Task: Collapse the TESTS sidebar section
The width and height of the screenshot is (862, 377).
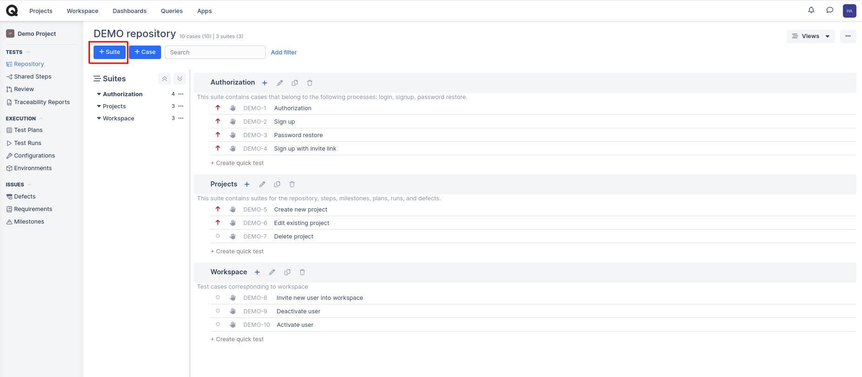Action: click(28, 52)
